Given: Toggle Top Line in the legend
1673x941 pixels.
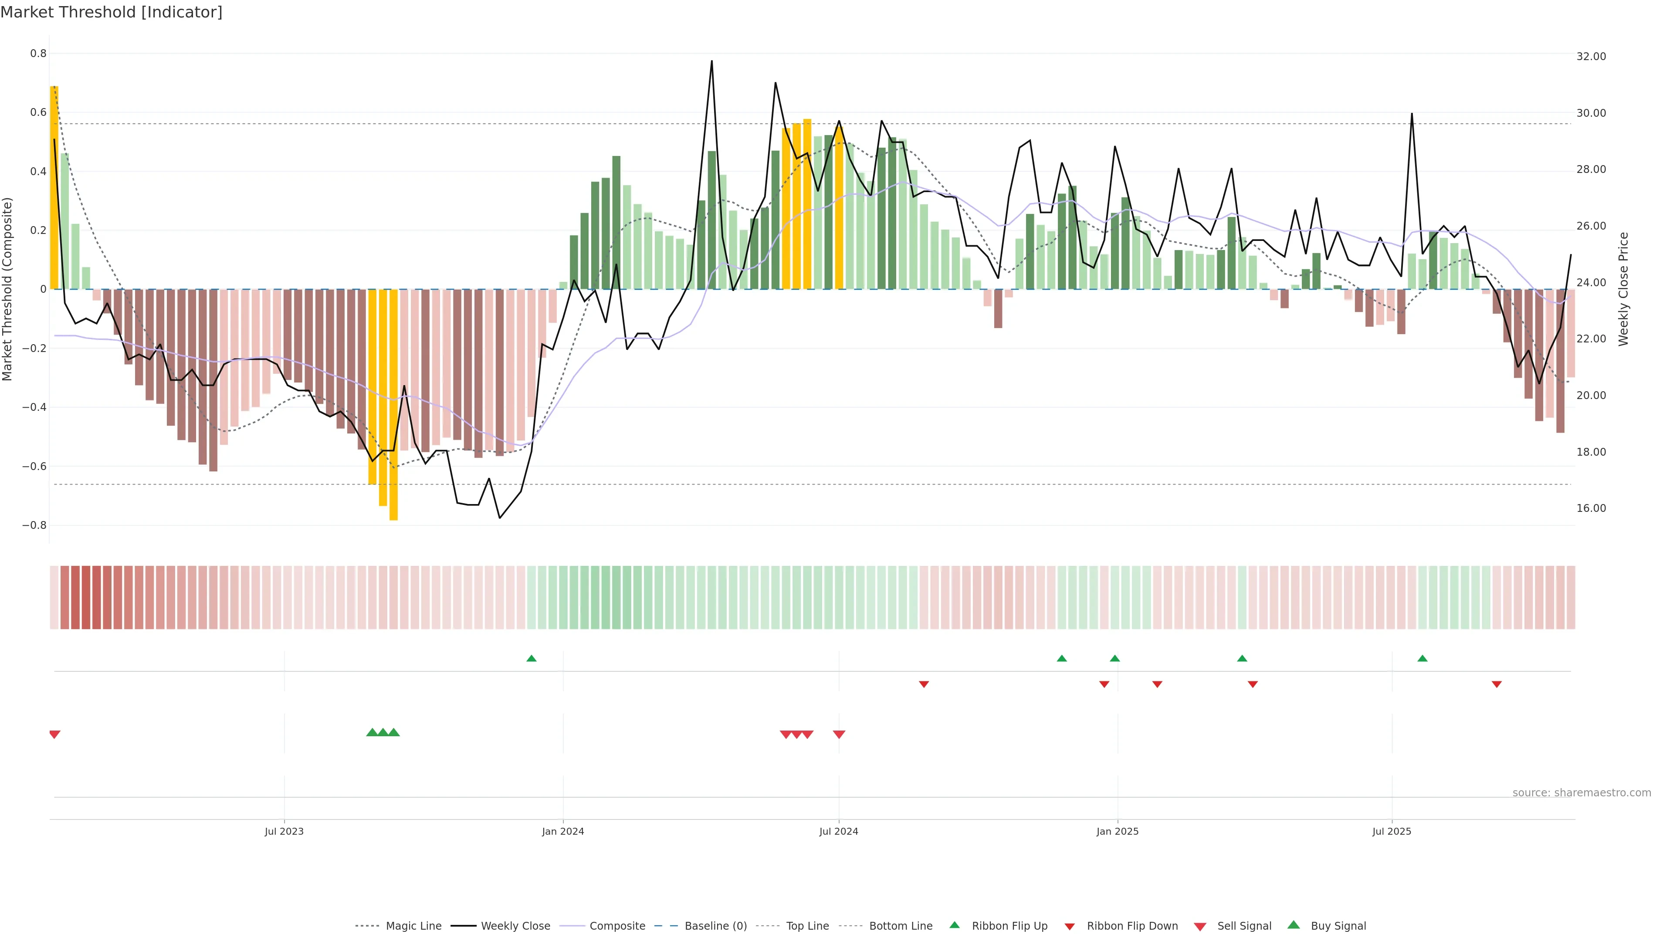Looking at the screenshot, I should click(x=807, y=926).
